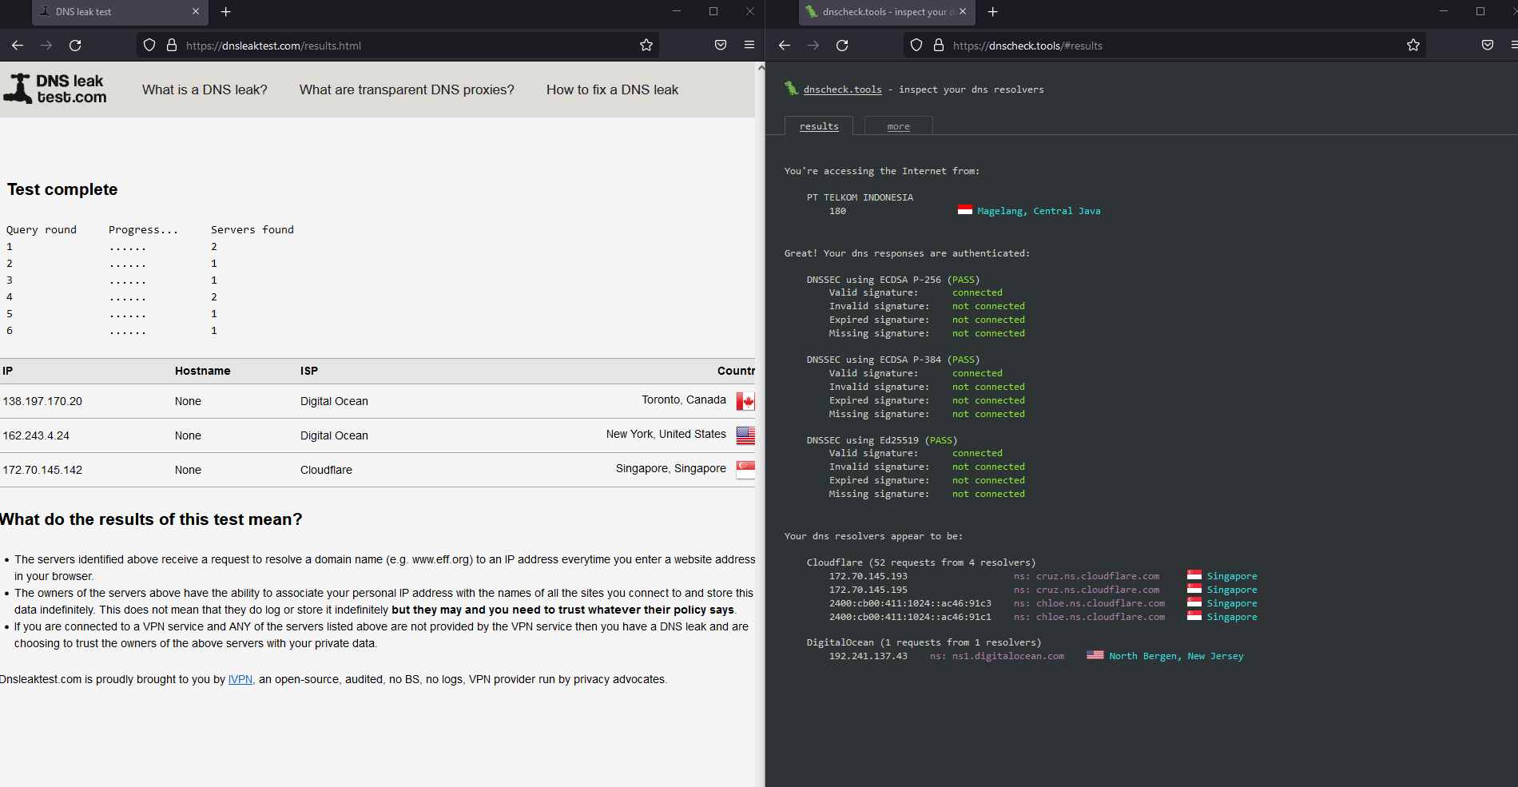Viewport: 1518px width, 787px height.
Task: Click the dnsleaktest page vertical scrollbar
Action: tap(761, 423)
